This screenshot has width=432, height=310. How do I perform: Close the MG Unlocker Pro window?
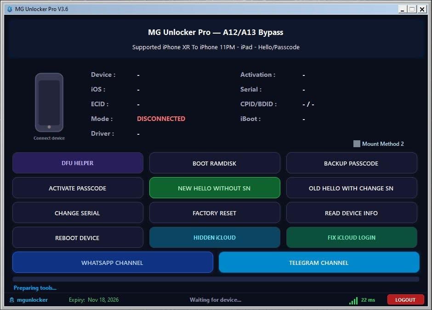[x=422, y=9]
